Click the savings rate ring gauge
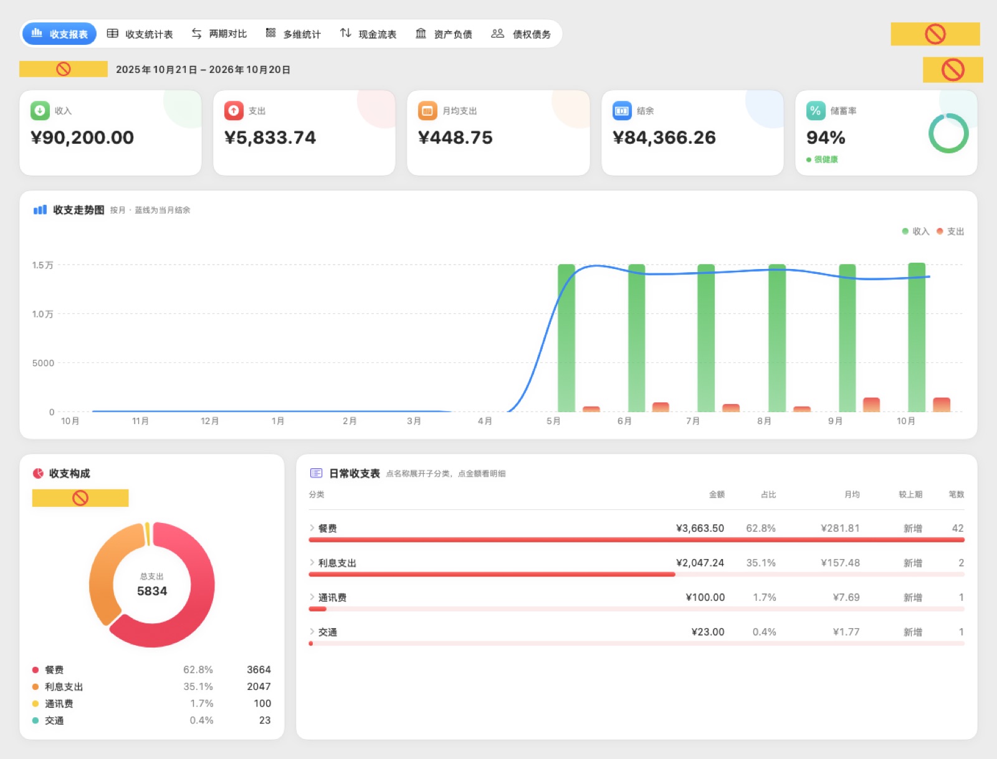Viewport: 997px width, 759px height. 948,133
